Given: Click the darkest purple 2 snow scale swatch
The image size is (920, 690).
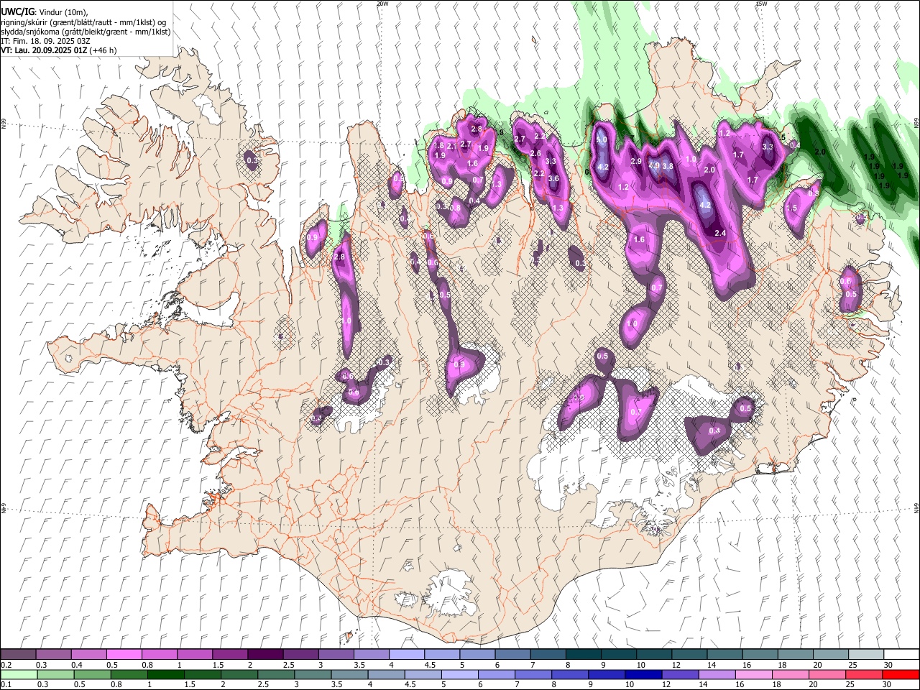Looking at the screenshot, I should tap(265, 654).
